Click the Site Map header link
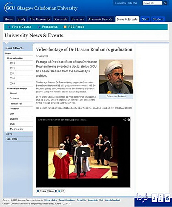 [133, 3]
